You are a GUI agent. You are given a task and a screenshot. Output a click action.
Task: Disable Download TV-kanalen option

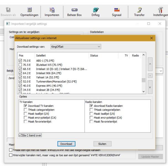[x=26, y=106]
